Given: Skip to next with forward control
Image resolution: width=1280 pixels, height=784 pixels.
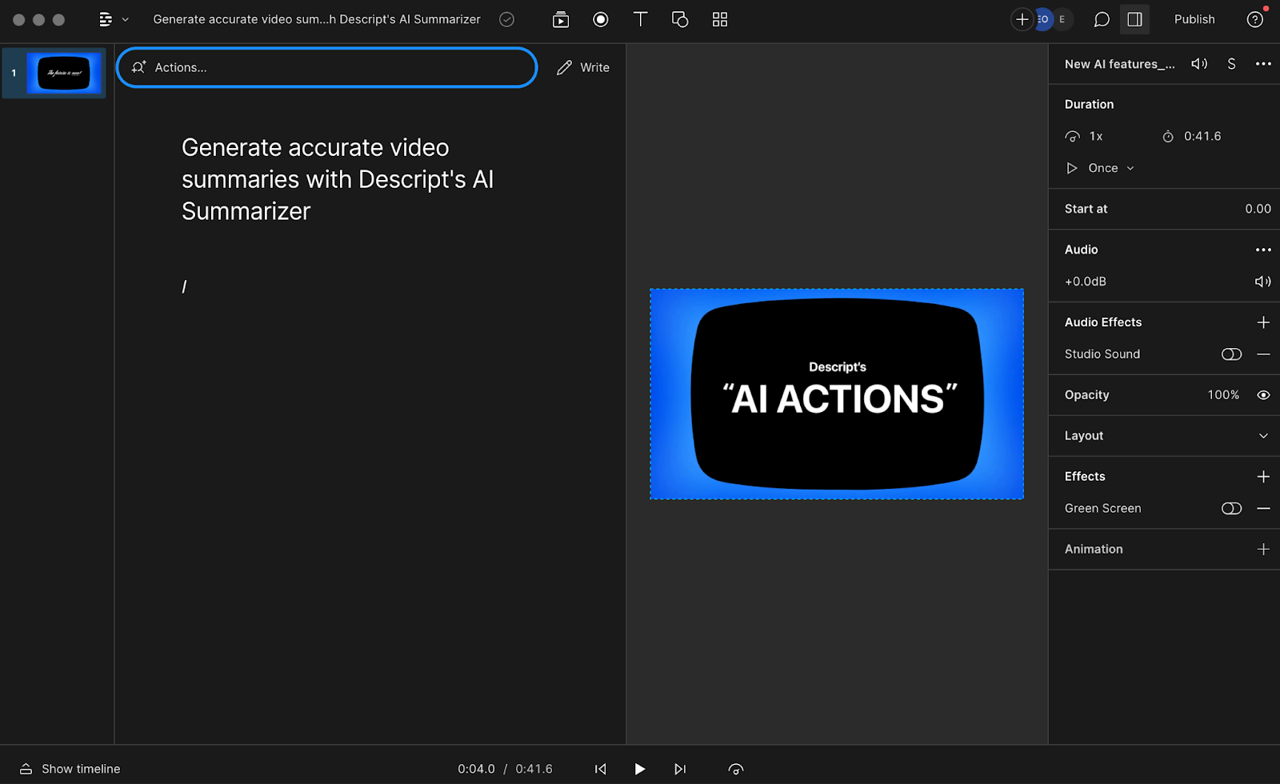Looking at the screenshot, I should 680,769.
